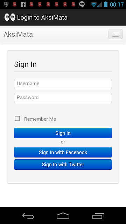Expand the hamburger navigation menu
This screenshot has height=224, width=126.
(x=115, y=34)
